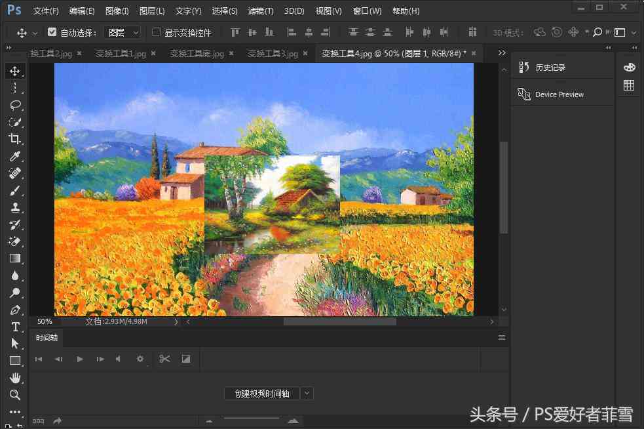
Task: Toggle the Auto-Select checkbox
Action: click(52, 31)
